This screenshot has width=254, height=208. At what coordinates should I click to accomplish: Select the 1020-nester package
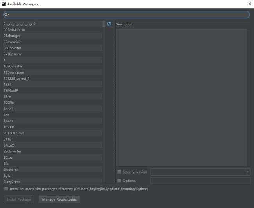point(53,66)
